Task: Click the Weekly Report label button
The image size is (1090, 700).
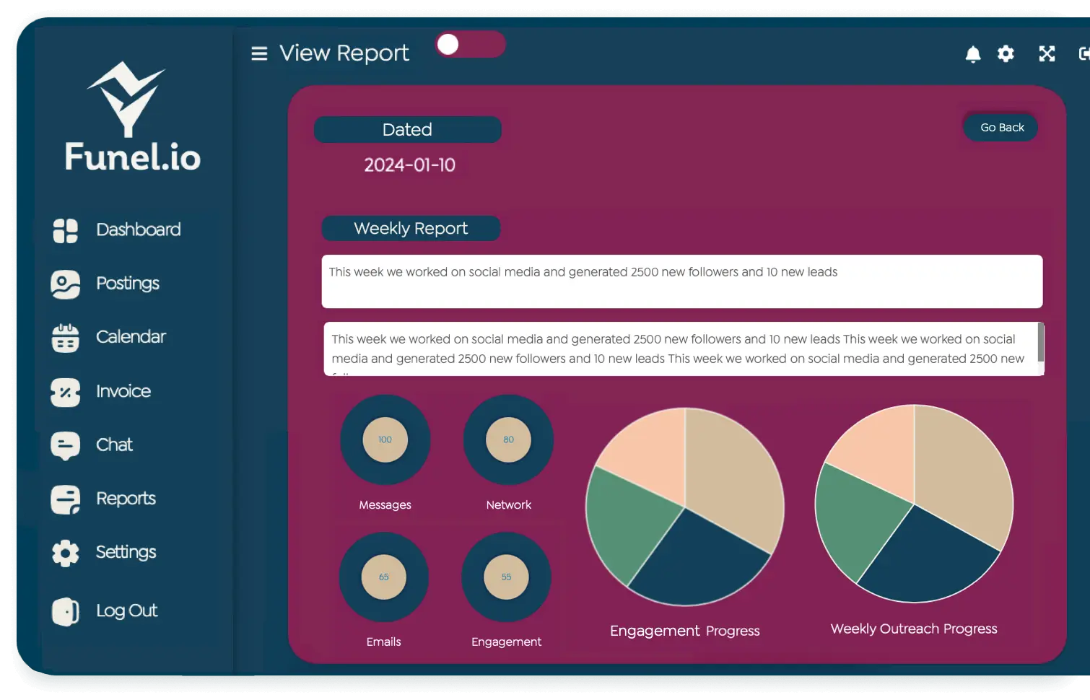Action: point(411,229)
